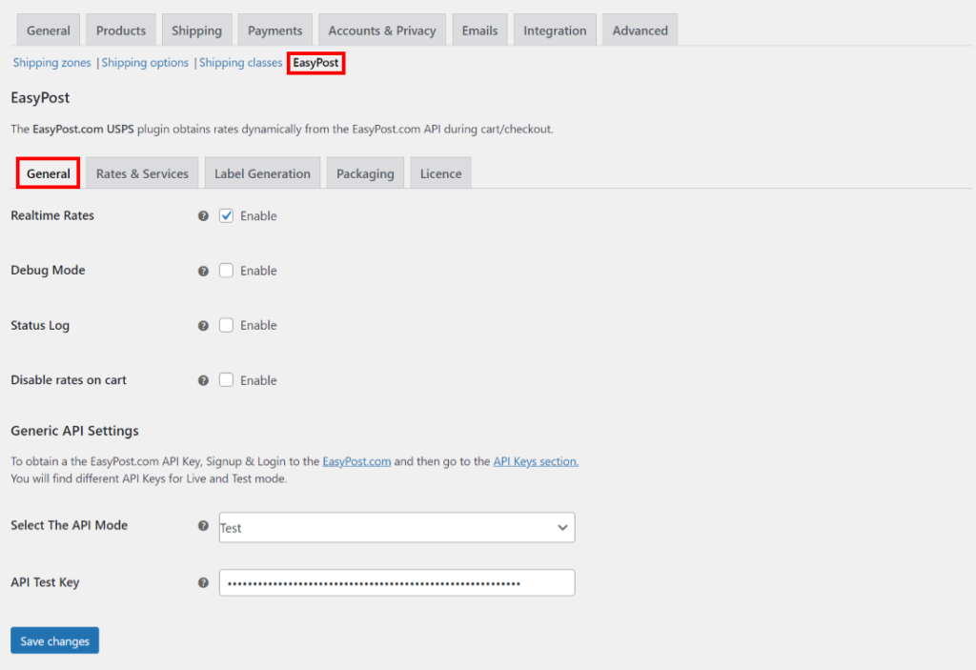This screenshot has width=976, height=670.
Task: Enable the Debug Mode checkbox
Action: 227,271
